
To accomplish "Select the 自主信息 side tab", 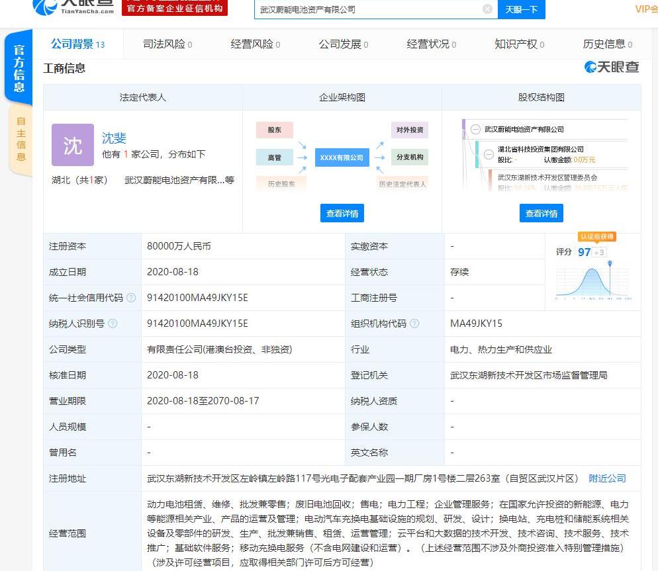I will coord(21,139).
